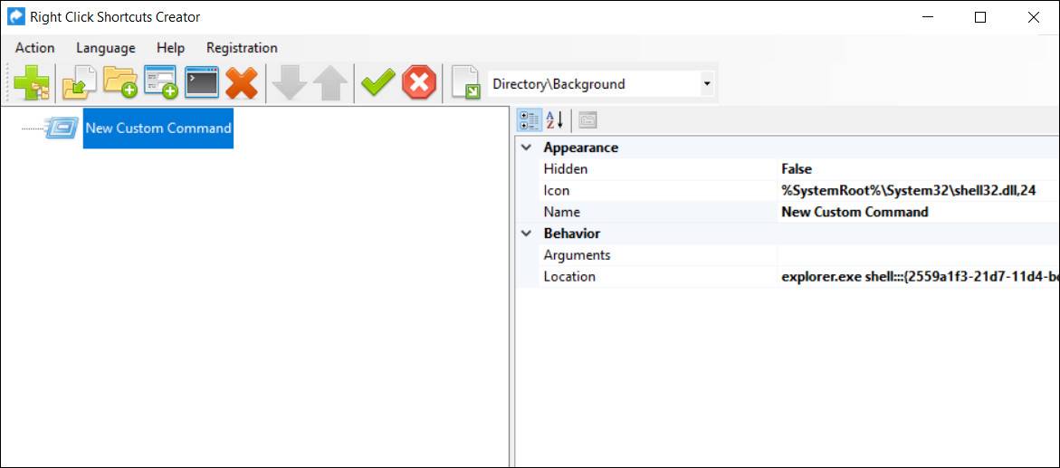1060x468 pixels.
Task: Click the add folder shortcut icon
Action: tap(120, 83)
